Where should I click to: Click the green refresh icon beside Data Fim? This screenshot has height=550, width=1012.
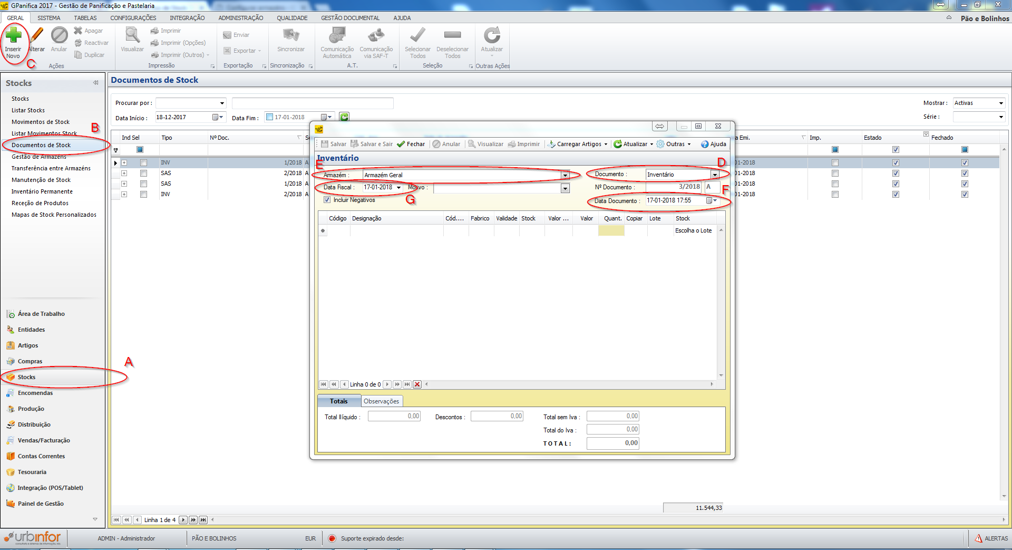coord(344,117)
